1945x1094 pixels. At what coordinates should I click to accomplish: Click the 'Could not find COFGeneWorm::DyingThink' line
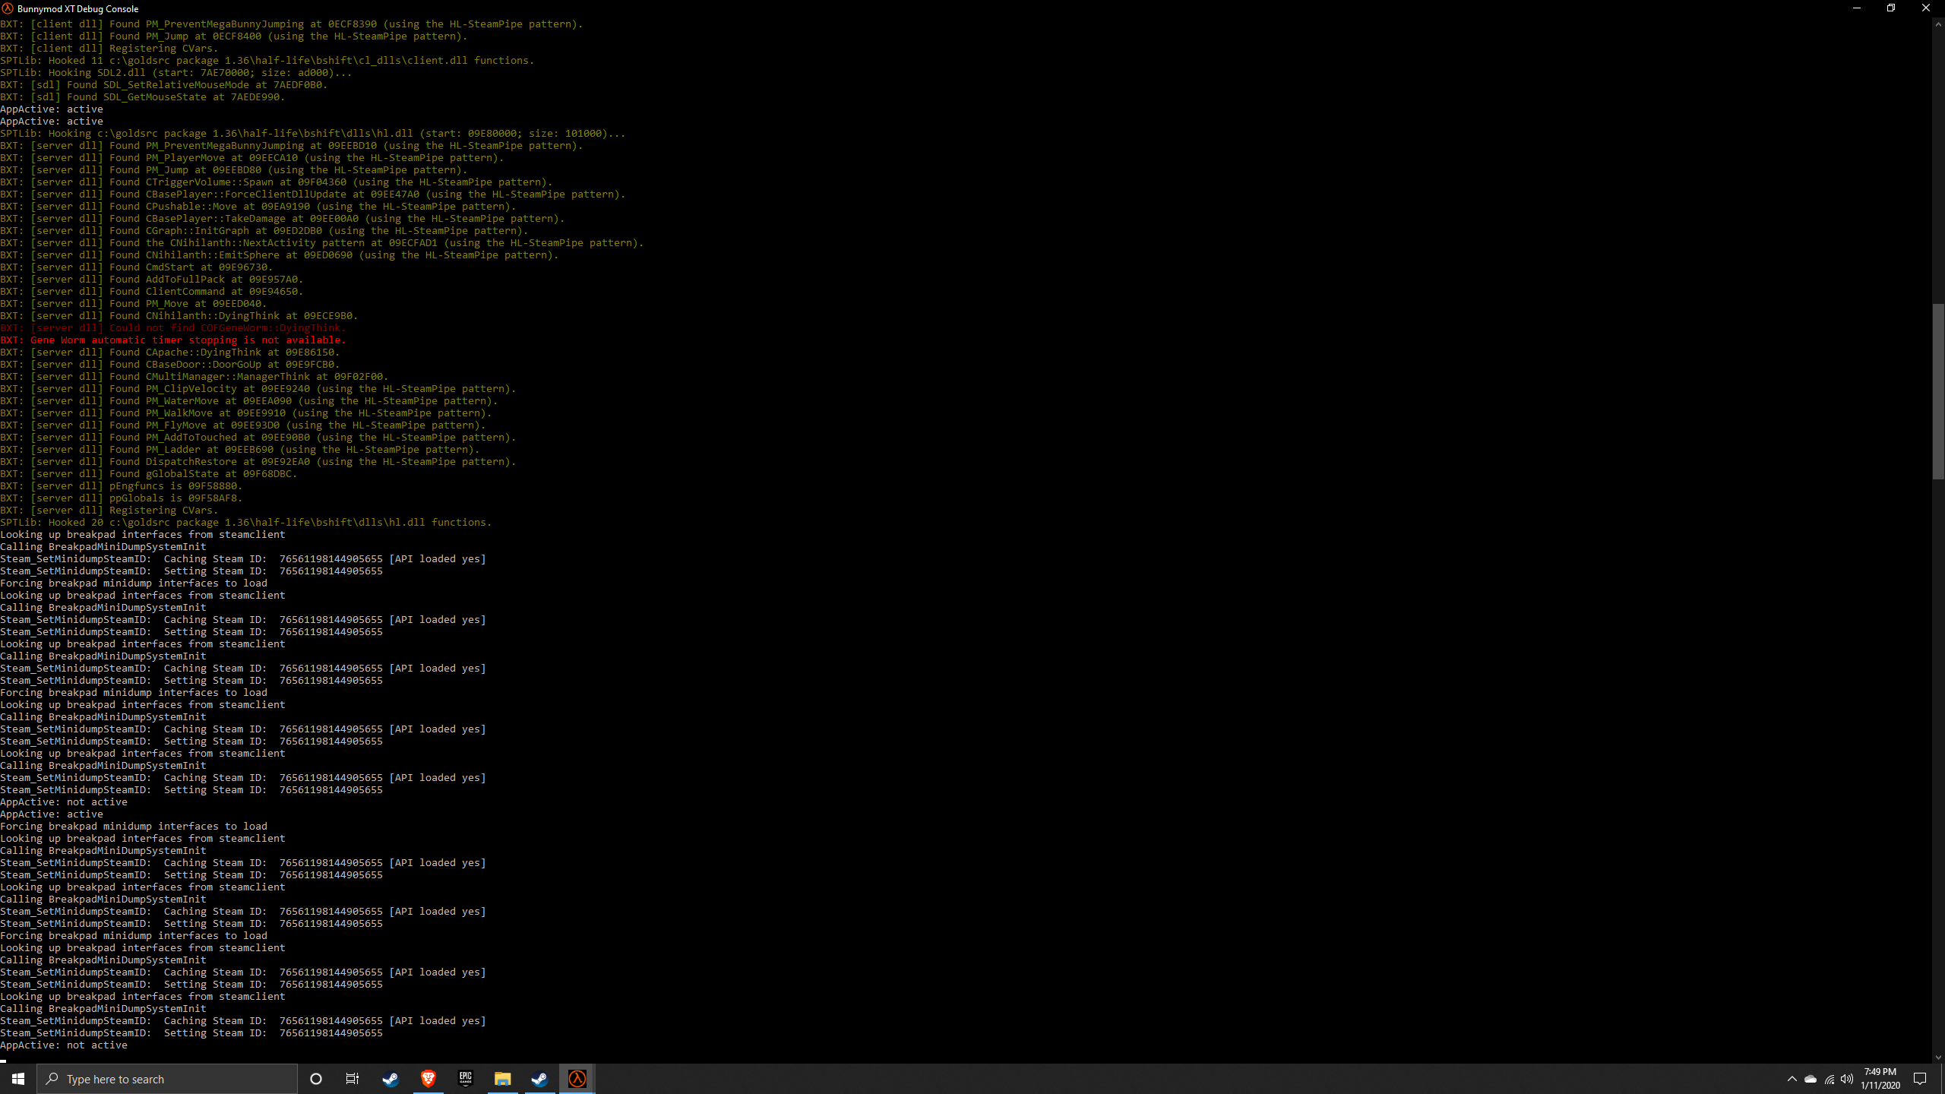[173, 328]
